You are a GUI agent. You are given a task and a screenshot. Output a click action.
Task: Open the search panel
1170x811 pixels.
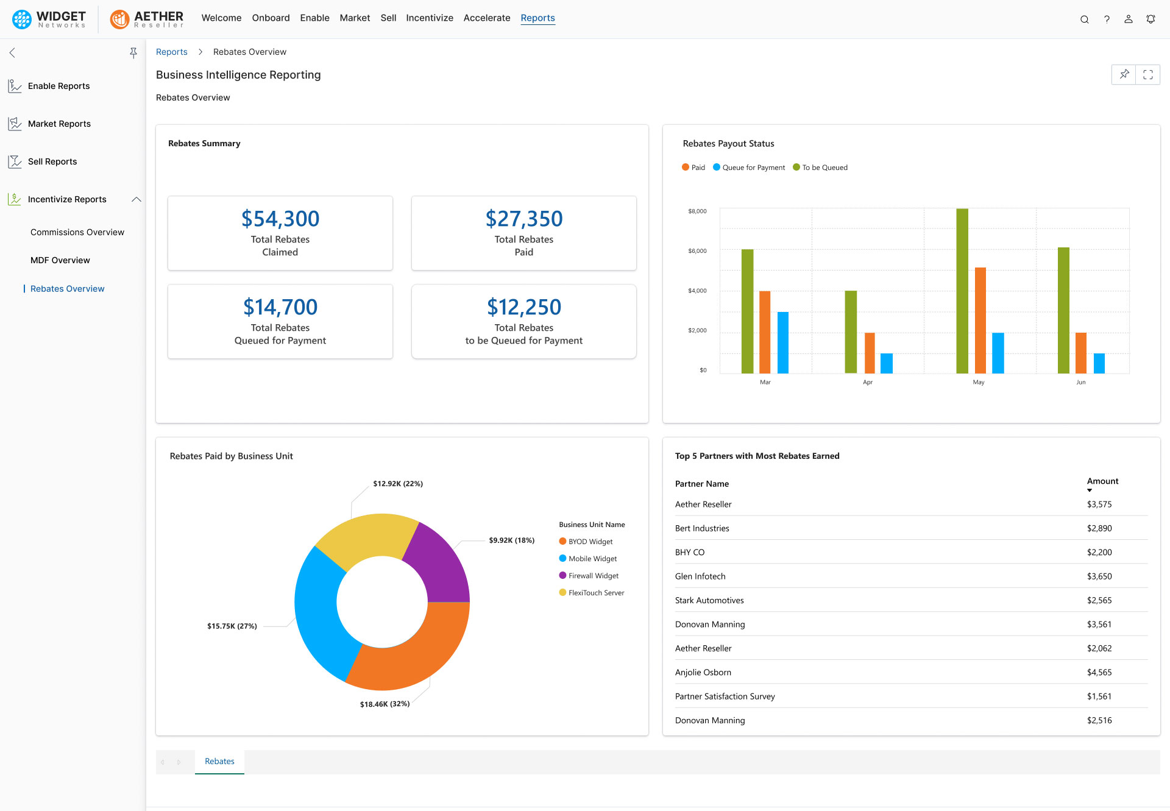pos(1085,19)
